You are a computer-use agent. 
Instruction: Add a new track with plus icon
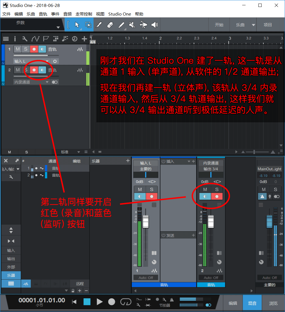(x=84, y=39)
